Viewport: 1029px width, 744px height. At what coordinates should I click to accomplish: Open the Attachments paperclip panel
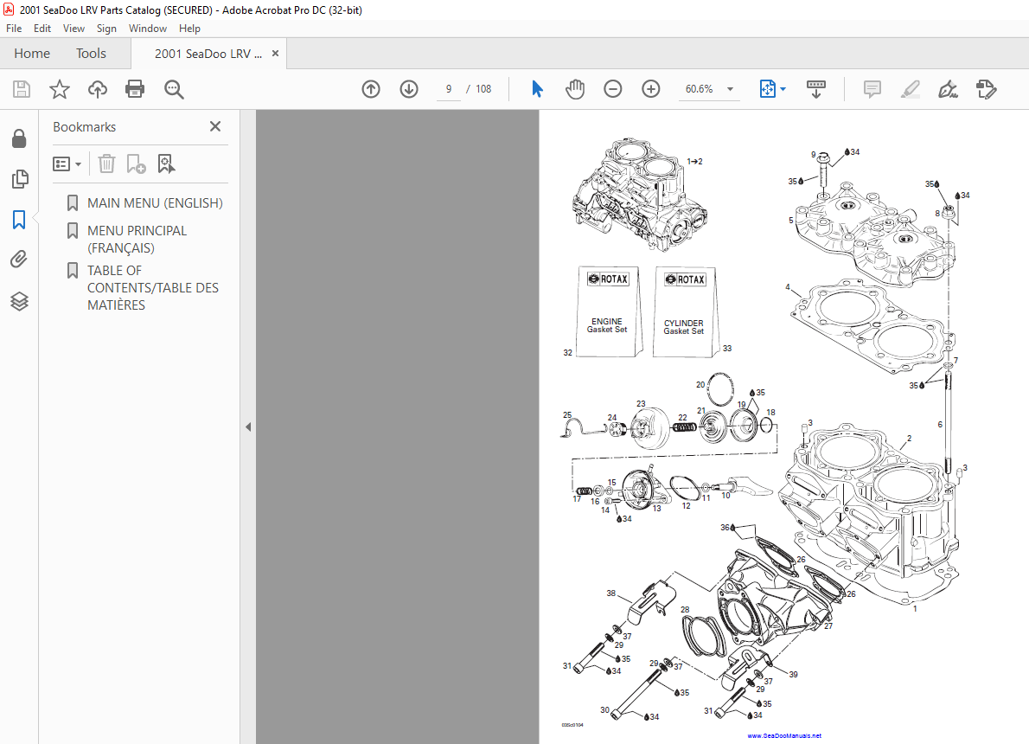19,260
